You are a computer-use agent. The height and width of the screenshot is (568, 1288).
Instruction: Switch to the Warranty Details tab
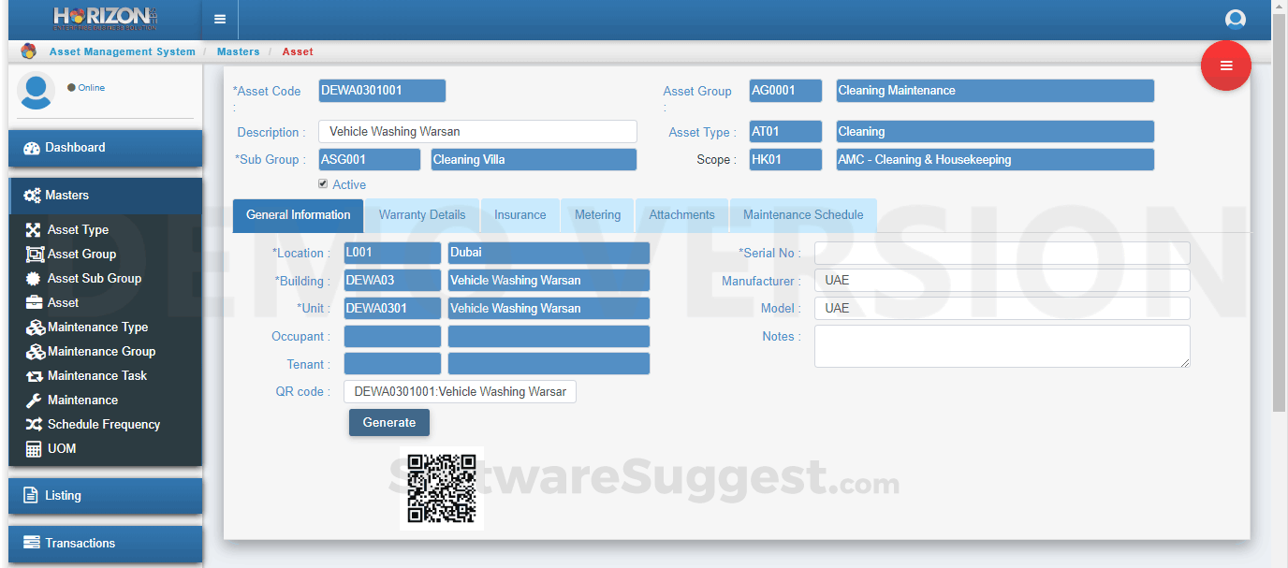(x=422, y=214)
